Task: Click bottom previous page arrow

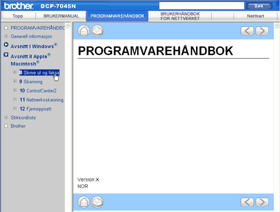Action: tap(247, 202)
